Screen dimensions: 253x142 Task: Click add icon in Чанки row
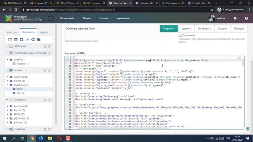click(45, 70)
